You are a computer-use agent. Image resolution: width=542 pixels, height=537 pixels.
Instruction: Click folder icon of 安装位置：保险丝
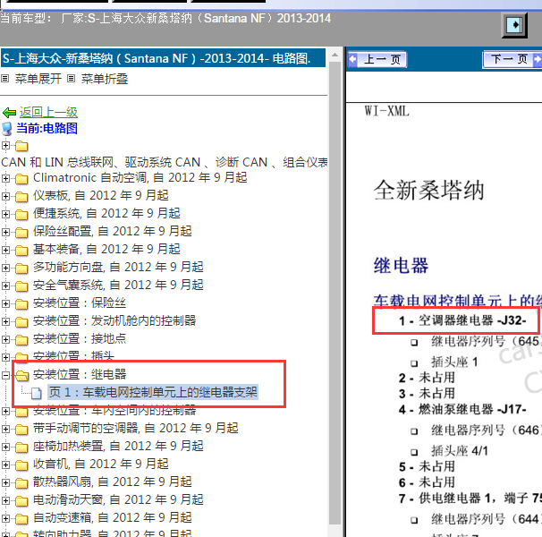click(21, 304)
